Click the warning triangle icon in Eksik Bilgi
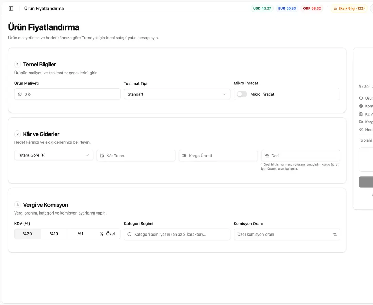This screenshot has height=305, width=373. point(335,8)
